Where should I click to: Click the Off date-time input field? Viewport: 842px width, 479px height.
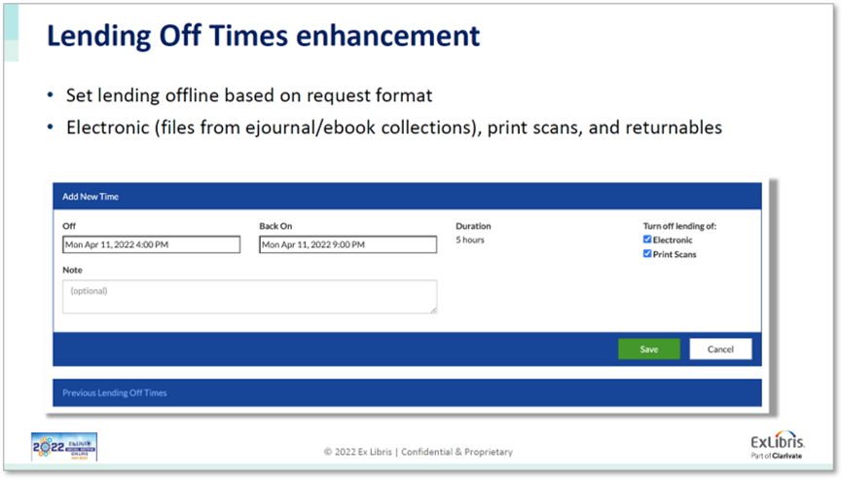click(151, 245)
